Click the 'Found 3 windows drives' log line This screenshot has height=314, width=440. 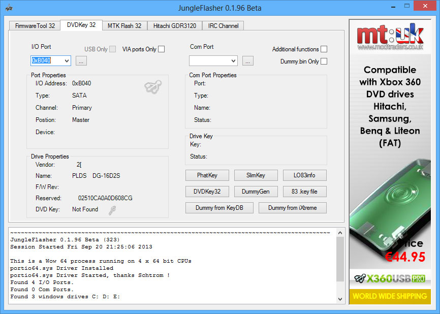pos(65,297)
